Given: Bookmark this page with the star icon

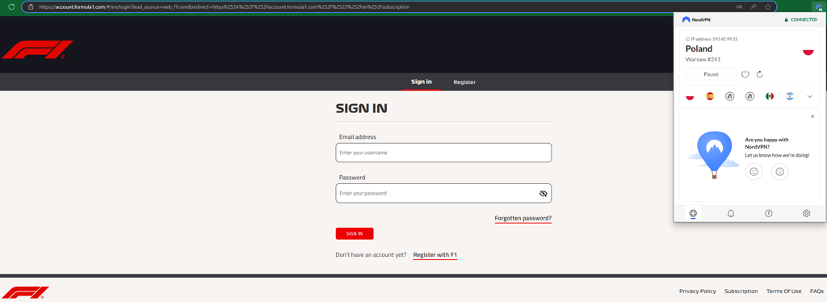Looking at the screenshot, I should 768,6.
